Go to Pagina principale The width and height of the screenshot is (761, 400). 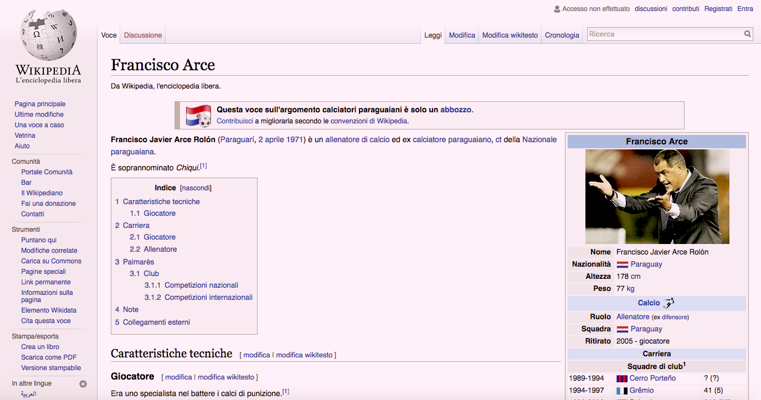40,104
